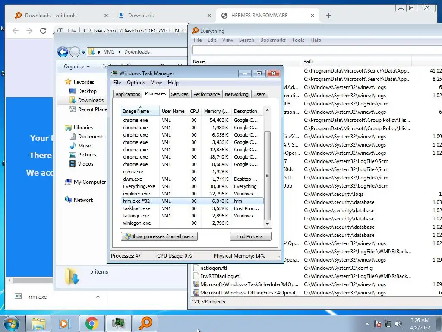Go back in Explorer Downloads window
This screenshot has width=442, height=332.
pyautogui.click(x=63, y=52)
